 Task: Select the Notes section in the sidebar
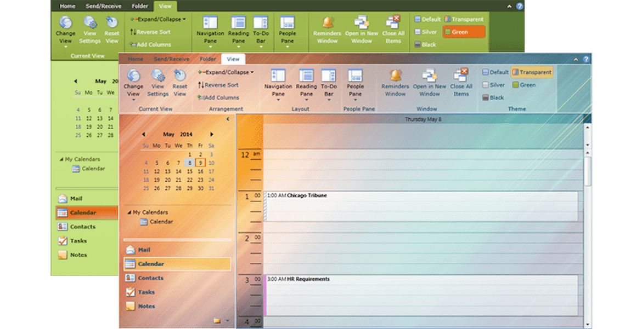(x=145, y=306)
